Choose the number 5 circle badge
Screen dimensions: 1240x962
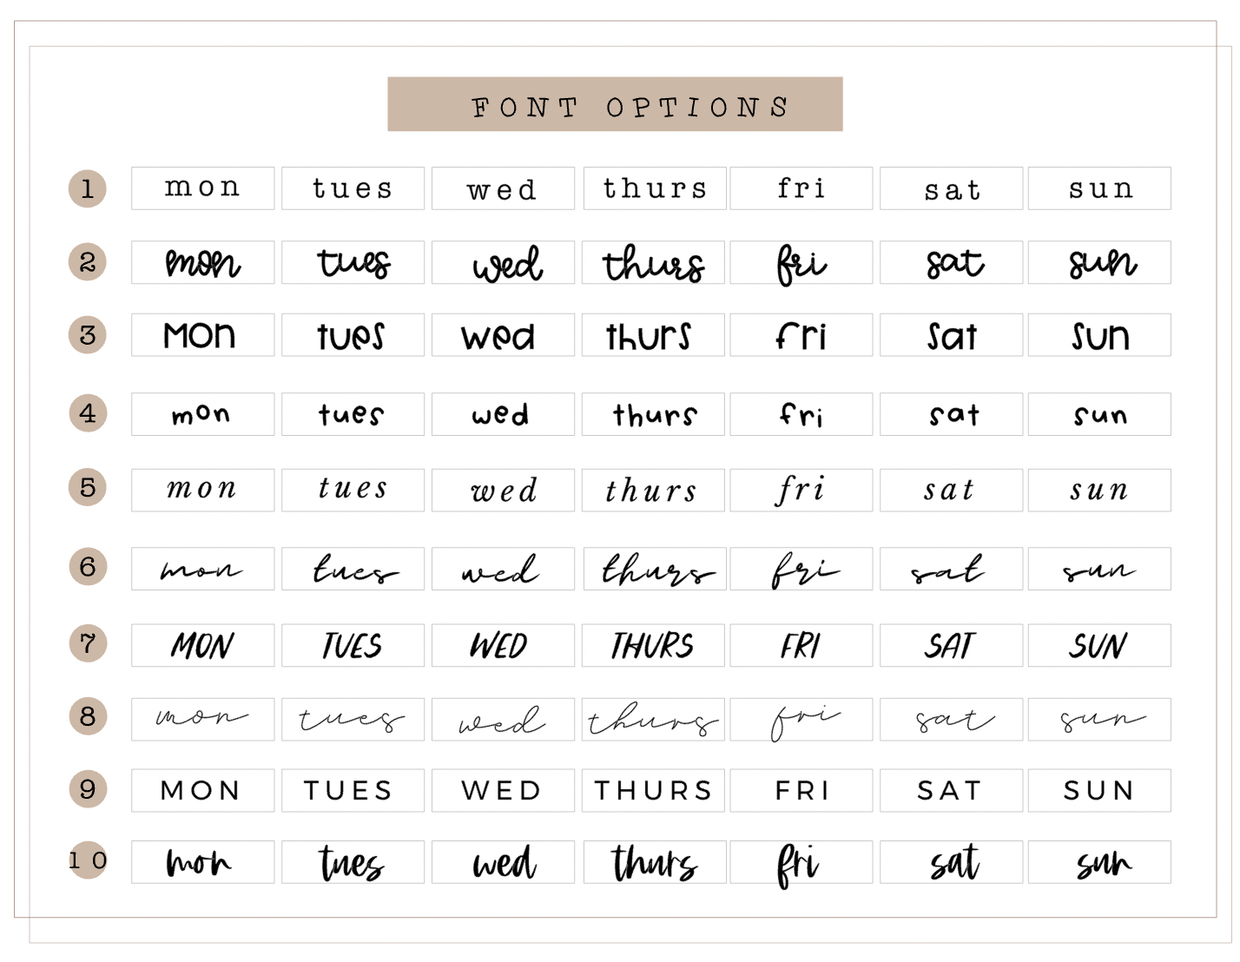[88, 487]
